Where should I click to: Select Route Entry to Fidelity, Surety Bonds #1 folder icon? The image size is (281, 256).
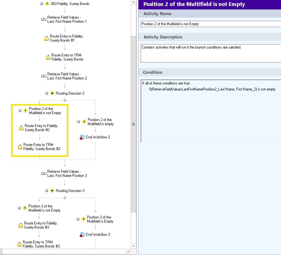coord(46,38)
